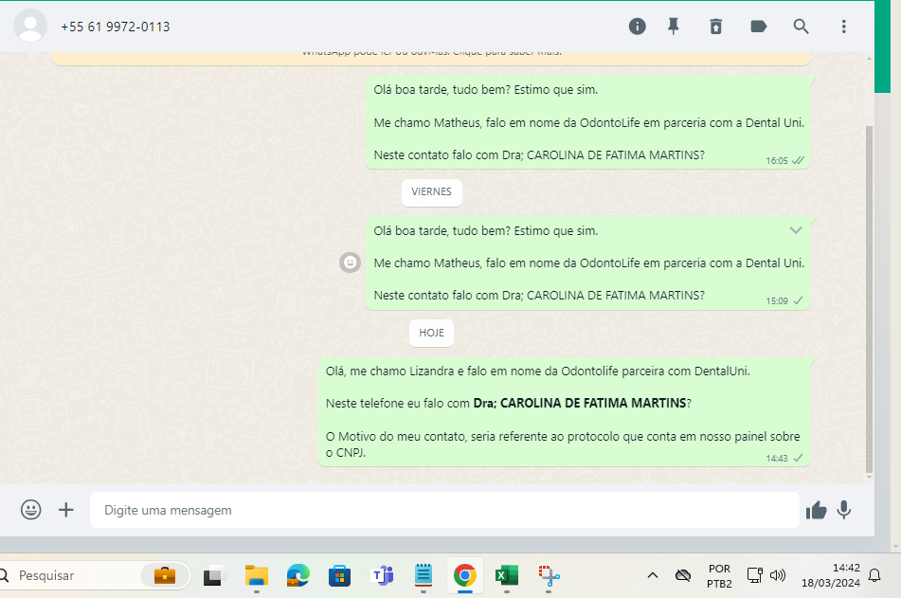Click the HOJE date separator

click(431, 333)
